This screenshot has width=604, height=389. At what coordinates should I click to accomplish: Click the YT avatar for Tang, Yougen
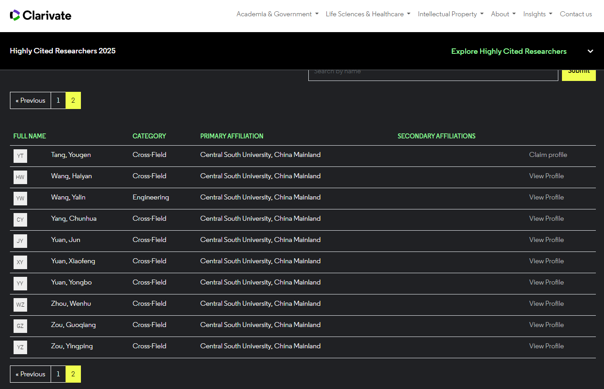20,156
